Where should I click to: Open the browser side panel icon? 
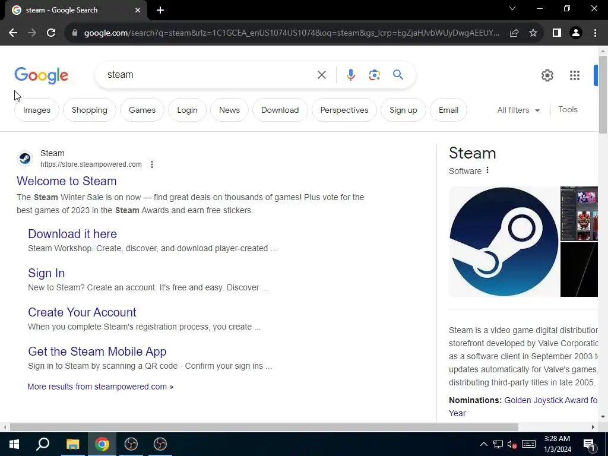click(x=557, y=33)
